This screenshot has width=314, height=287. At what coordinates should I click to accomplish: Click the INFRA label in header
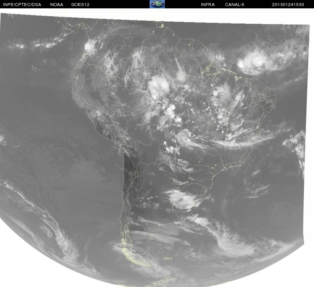pyautogui.click(x=208, y=5)
